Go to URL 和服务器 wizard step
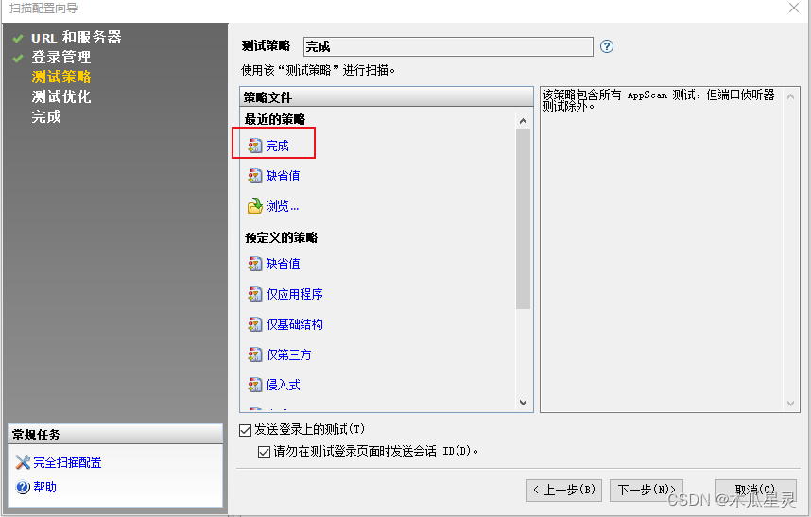 coord(76,37)
